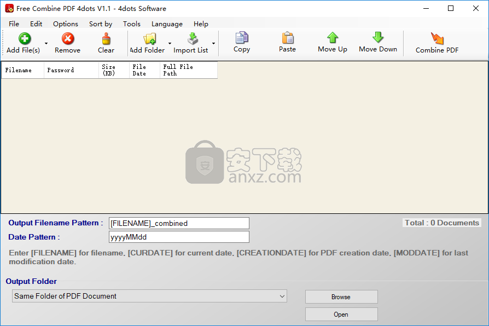Open the Help menu

click(201, 24)
